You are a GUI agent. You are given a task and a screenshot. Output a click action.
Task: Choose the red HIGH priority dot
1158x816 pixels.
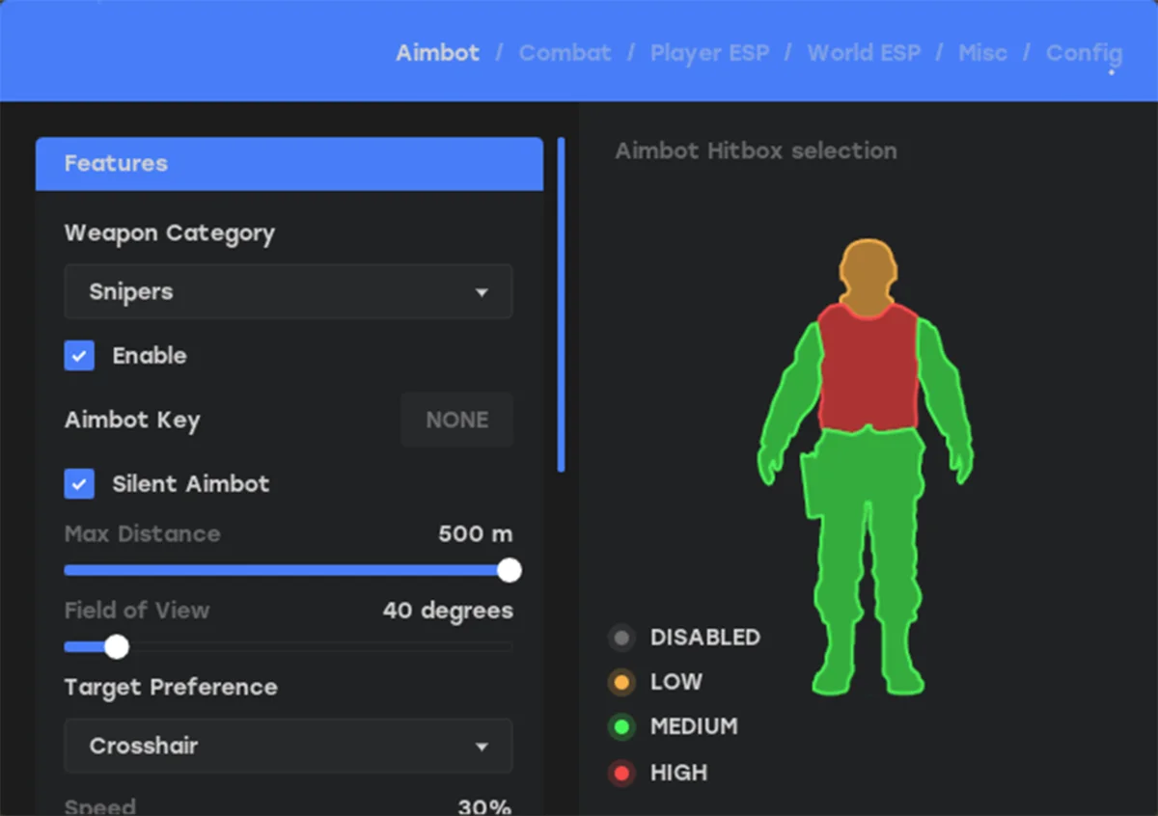tap(621, 773)
